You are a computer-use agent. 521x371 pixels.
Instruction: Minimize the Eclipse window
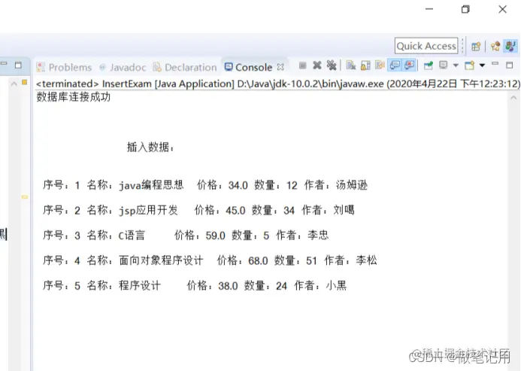(x=429, y=9)
